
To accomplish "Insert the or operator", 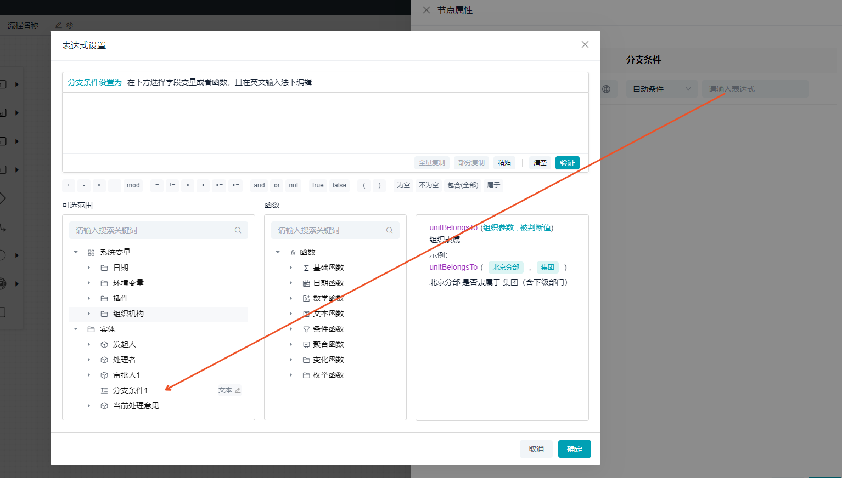I will coord(277,185).
